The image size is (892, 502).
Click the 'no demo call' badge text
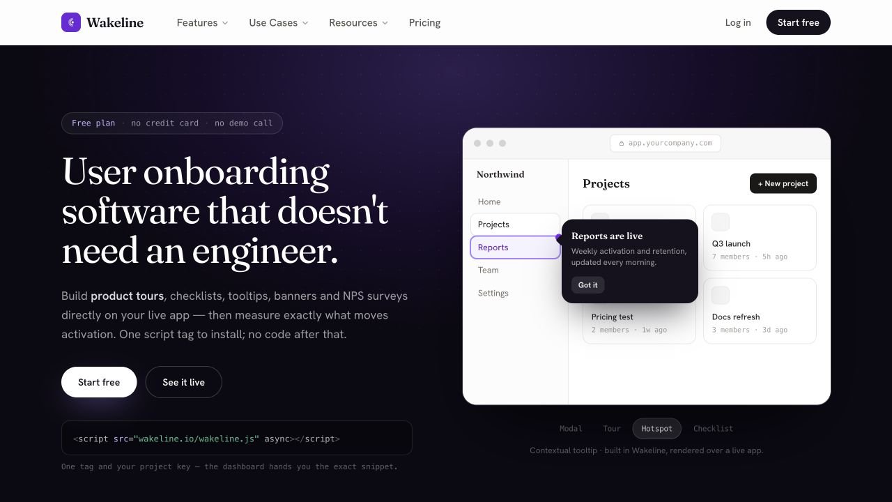pos(244,123)
